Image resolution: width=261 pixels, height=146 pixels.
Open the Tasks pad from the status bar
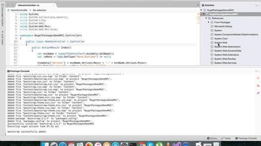[226, 138]
